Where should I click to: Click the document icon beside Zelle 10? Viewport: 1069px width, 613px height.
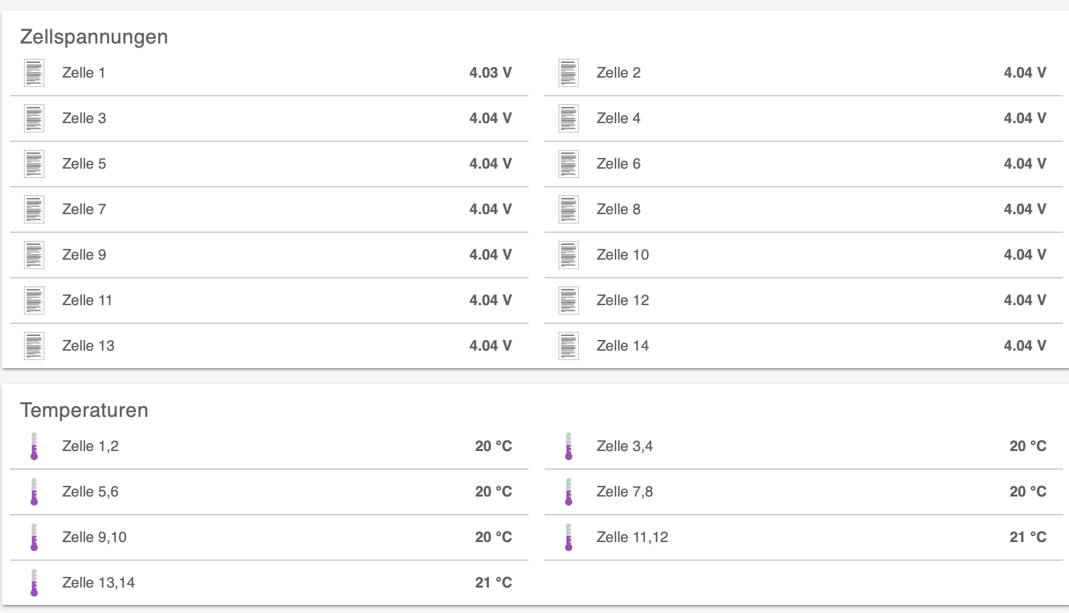tap(569, 255)
